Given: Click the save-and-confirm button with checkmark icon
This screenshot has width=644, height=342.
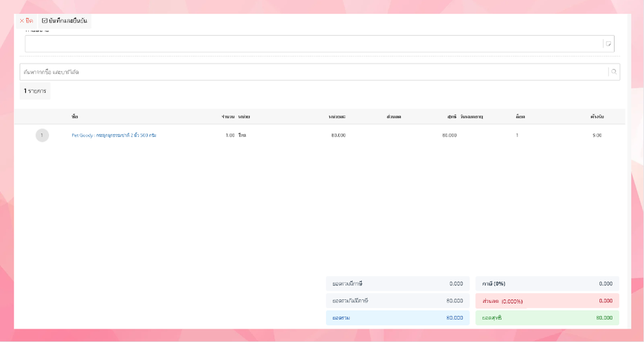Looking at the screenshot, I should pos(64,20).
